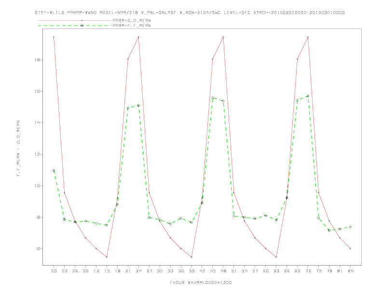Click the green circle data point at hour 21

(128, 108)
